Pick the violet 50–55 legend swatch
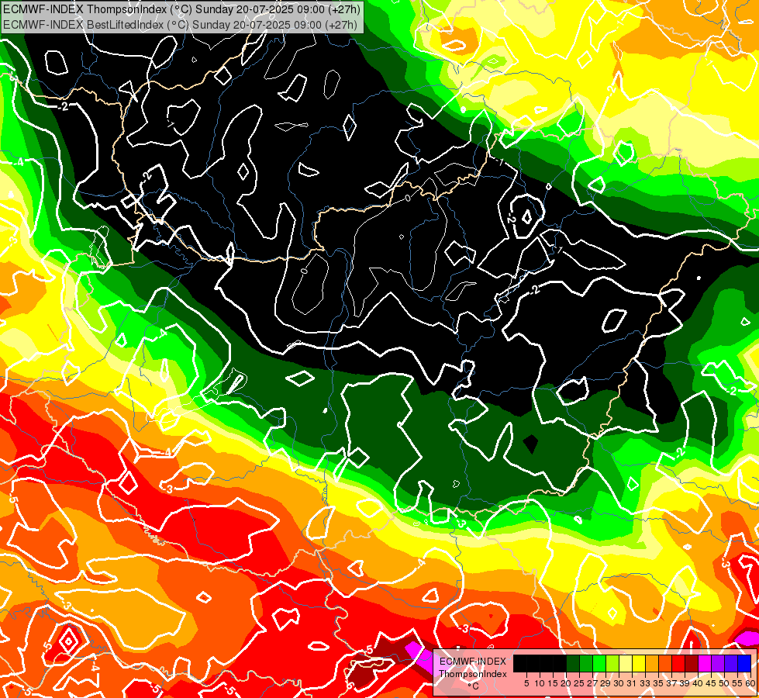759x698 pixels. 731,664
